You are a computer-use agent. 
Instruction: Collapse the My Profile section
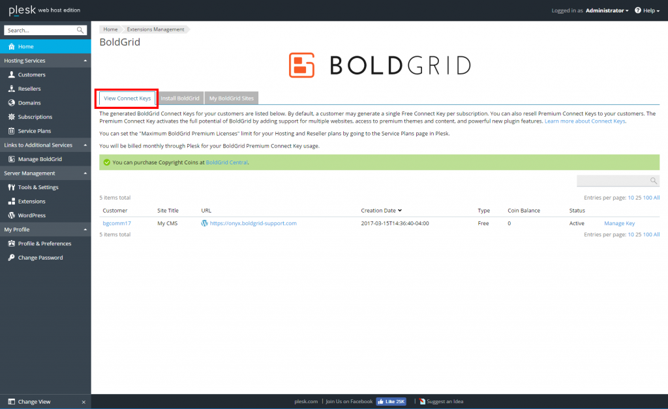click(x=85, y=229)
